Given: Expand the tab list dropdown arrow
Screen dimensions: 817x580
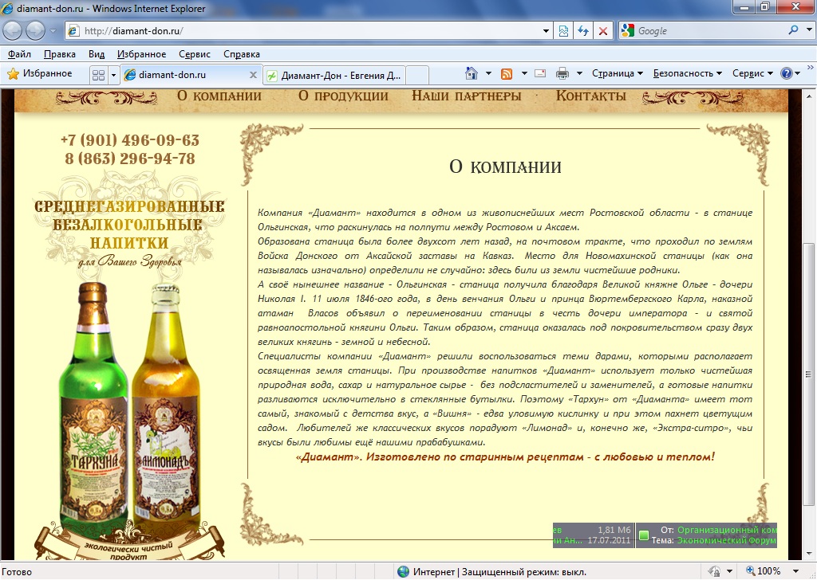Looking at the screenshot, I should tap(113, 76).
